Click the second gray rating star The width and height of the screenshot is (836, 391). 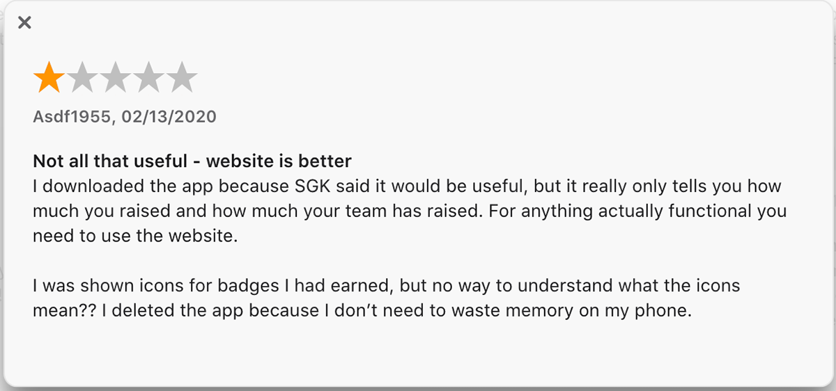point(82,77)
